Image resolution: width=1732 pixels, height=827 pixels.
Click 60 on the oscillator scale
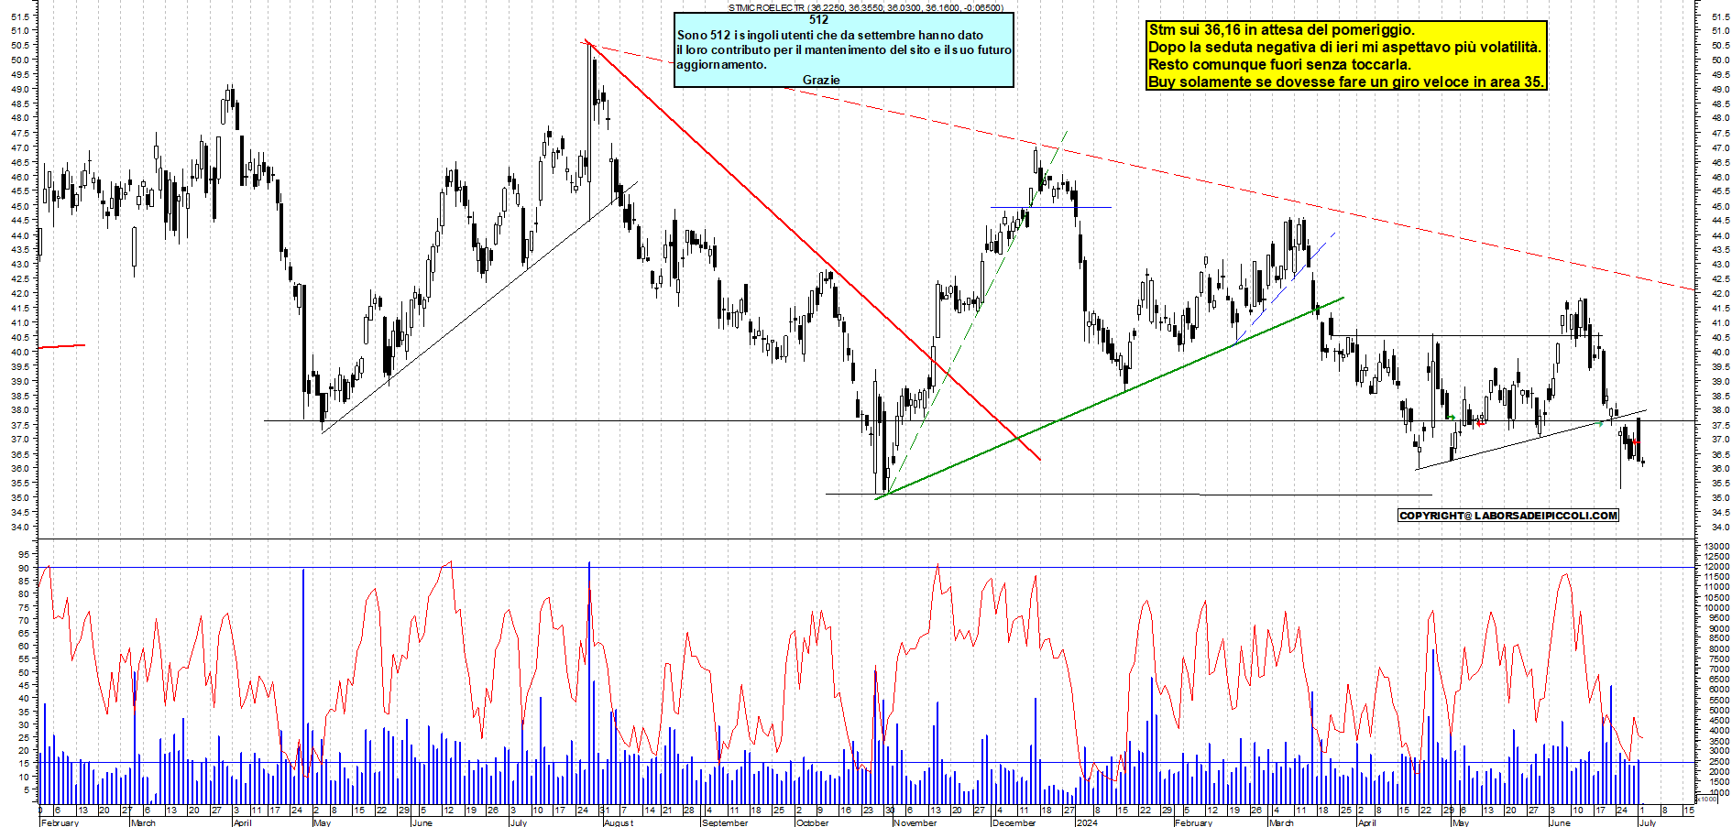coord(25,646)
